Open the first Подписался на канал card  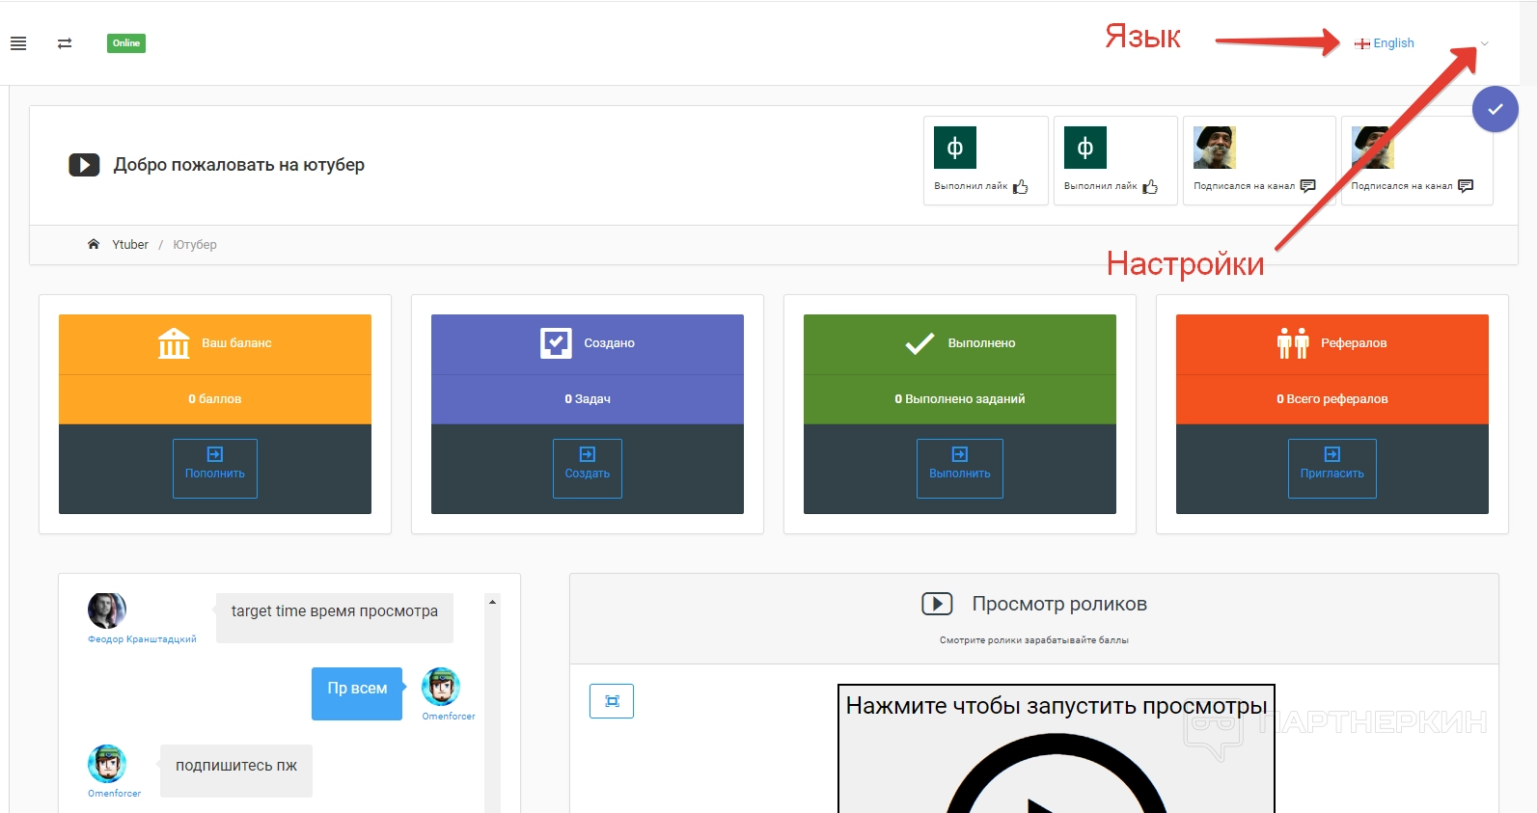(1258, 161)
